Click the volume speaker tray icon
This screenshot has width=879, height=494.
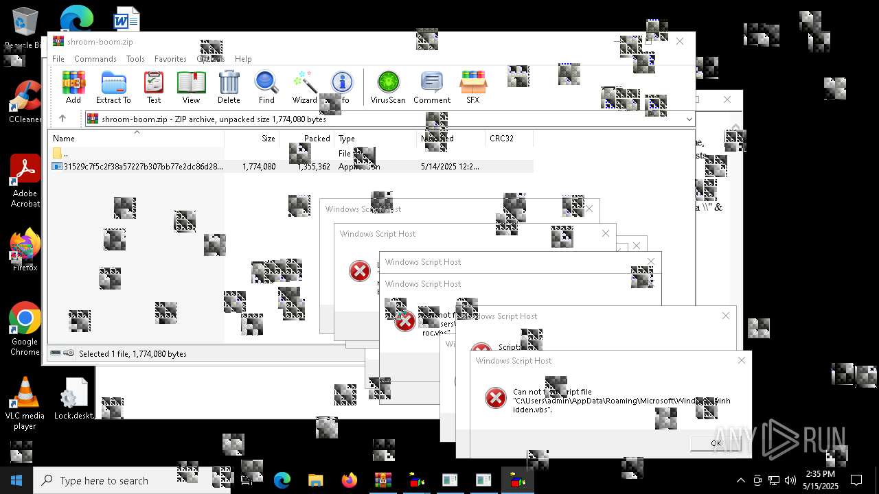coord(790,480)
